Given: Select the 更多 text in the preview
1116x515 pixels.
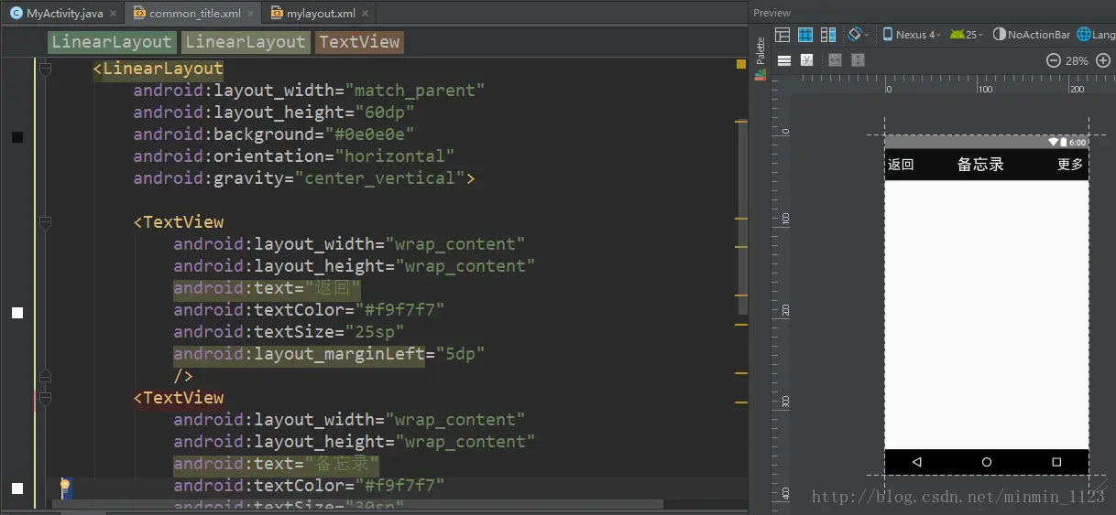Looking at the screenshot, I should [1070, 165].
